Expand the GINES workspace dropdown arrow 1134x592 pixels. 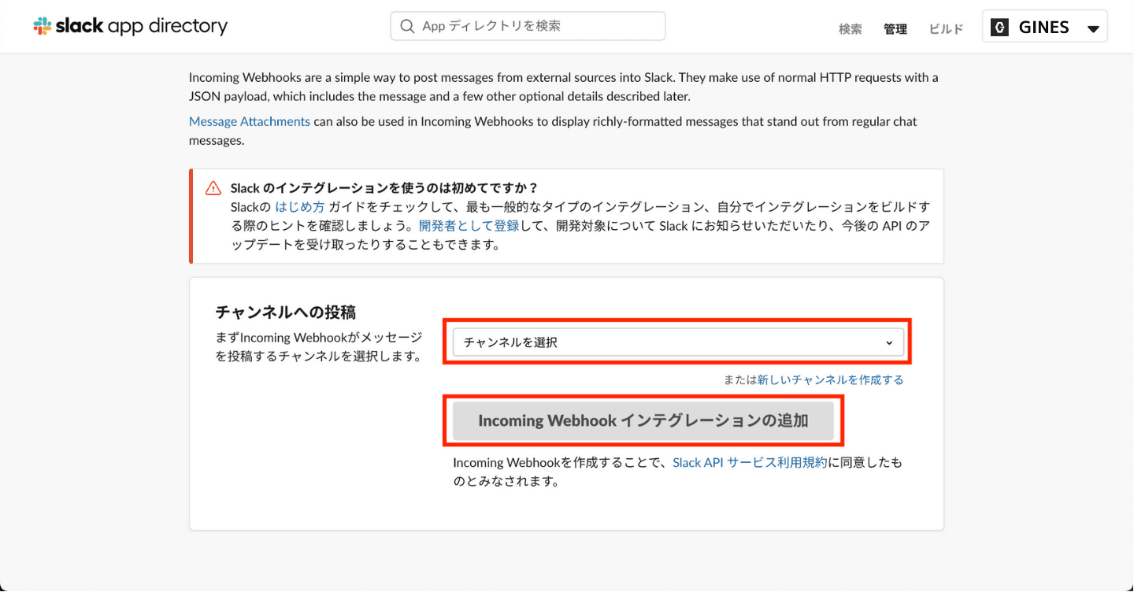pos(1093,29)
